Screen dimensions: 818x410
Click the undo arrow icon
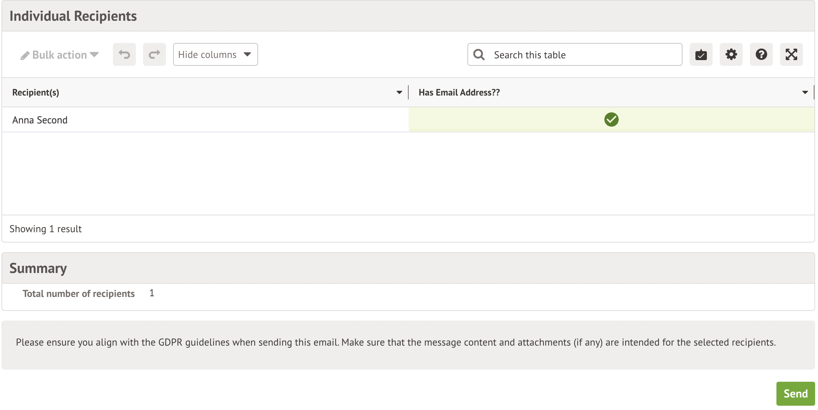tap(124, 54)
